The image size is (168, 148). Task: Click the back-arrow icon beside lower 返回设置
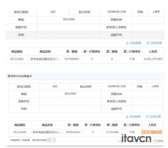point(147,117)
